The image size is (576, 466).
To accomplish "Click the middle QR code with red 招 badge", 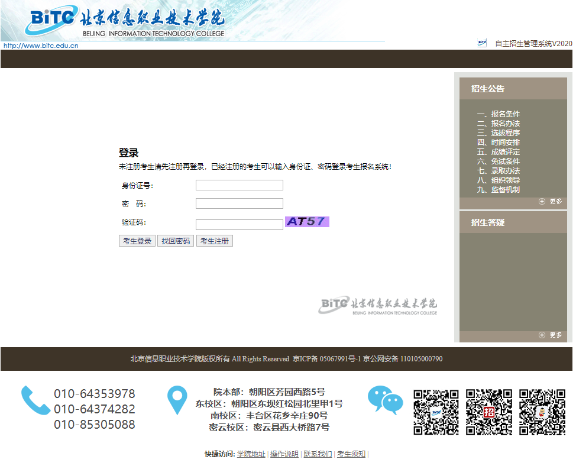I will (x=489, y=412).
